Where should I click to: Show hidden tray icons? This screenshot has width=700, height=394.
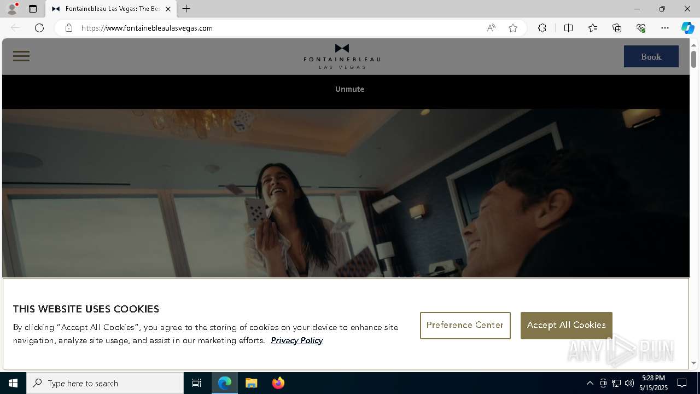tap(590, 383)
